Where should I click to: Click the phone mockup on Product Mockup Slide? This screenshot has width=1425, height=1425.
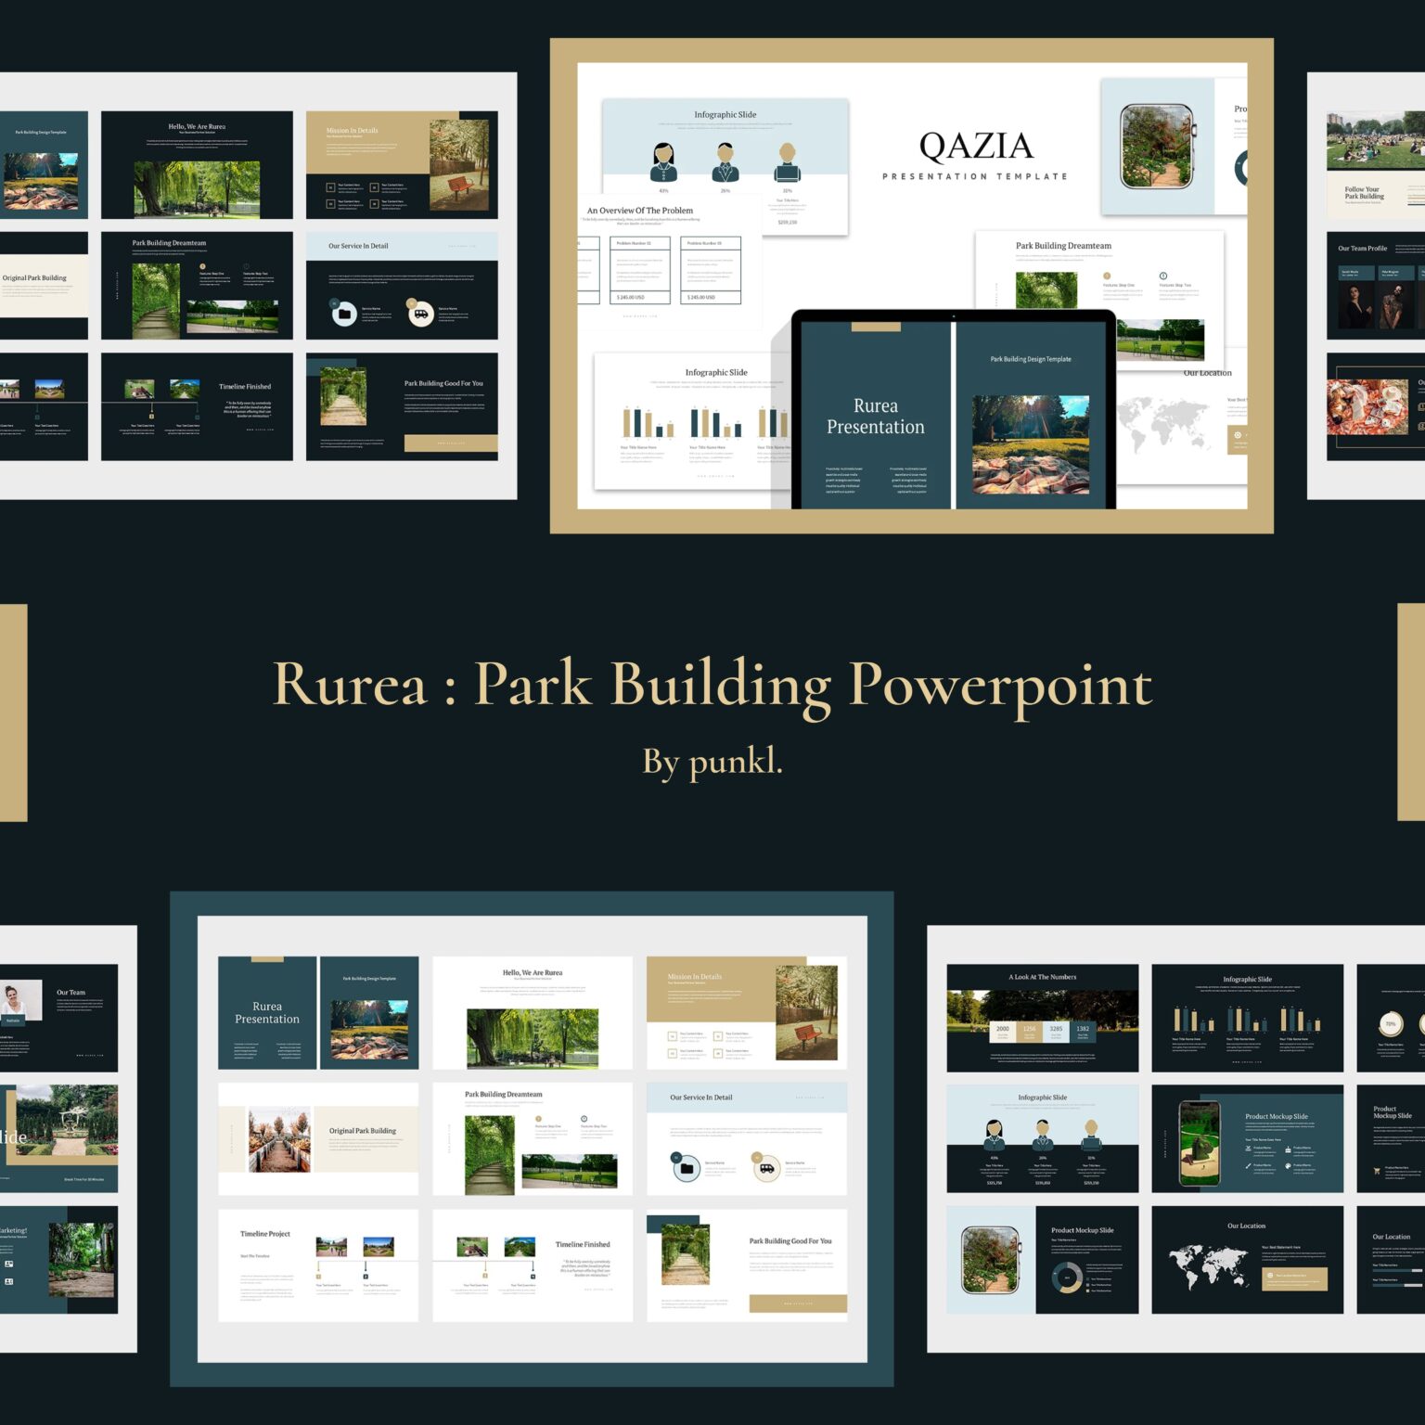coord(1200,1144)
